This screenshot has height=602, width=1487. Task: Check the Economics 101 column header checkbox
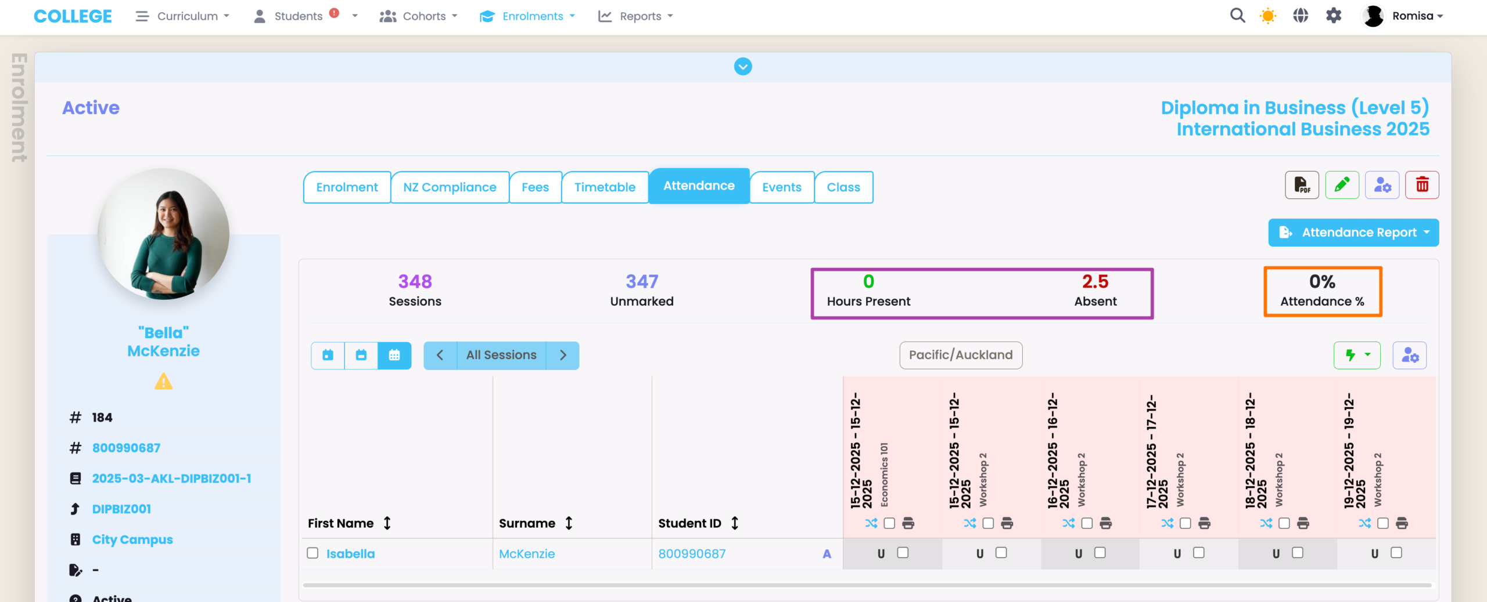pos(889,523)
